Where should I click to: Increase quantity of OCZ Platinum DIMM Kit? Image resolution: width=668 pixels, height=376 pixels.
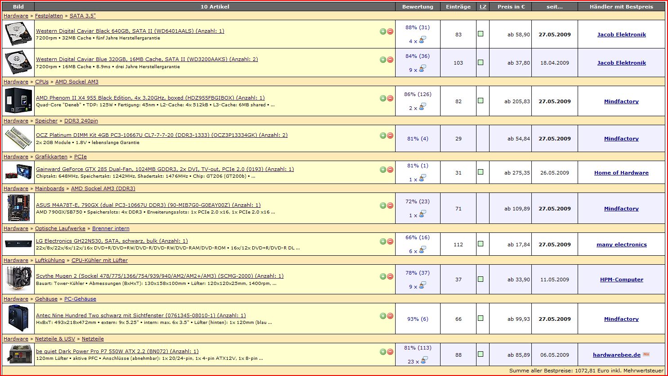point(383,136)
